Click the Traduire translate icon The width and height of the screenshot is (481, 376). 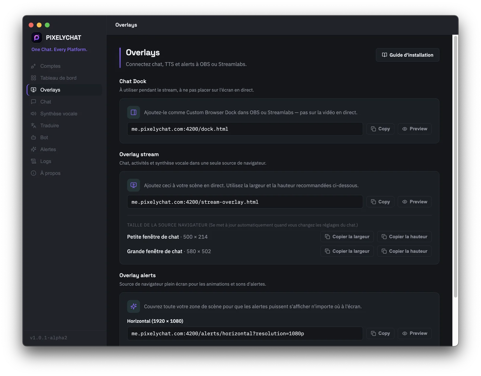[x=33, y=126]
